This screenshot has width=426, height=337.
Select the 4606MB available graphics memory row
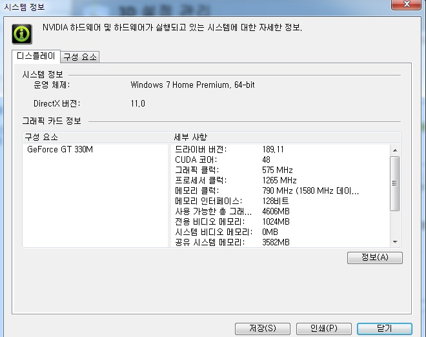pyautogui.click(x=281, y=212)
